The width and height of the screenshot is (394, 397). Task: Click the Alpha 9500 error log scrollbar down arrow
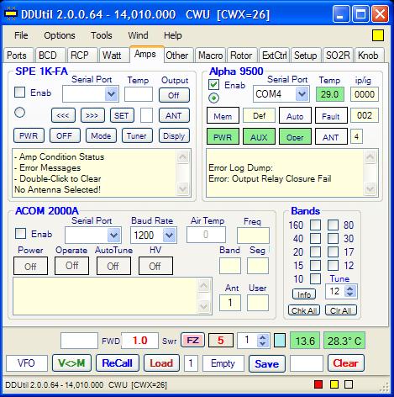click(370, 188)
